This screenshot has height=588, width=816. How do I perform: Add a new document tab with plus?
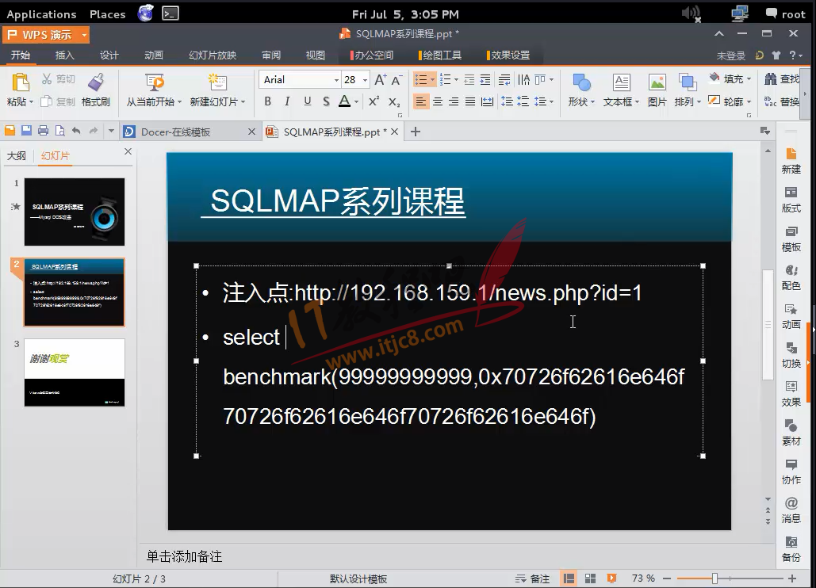click(416, 132)
